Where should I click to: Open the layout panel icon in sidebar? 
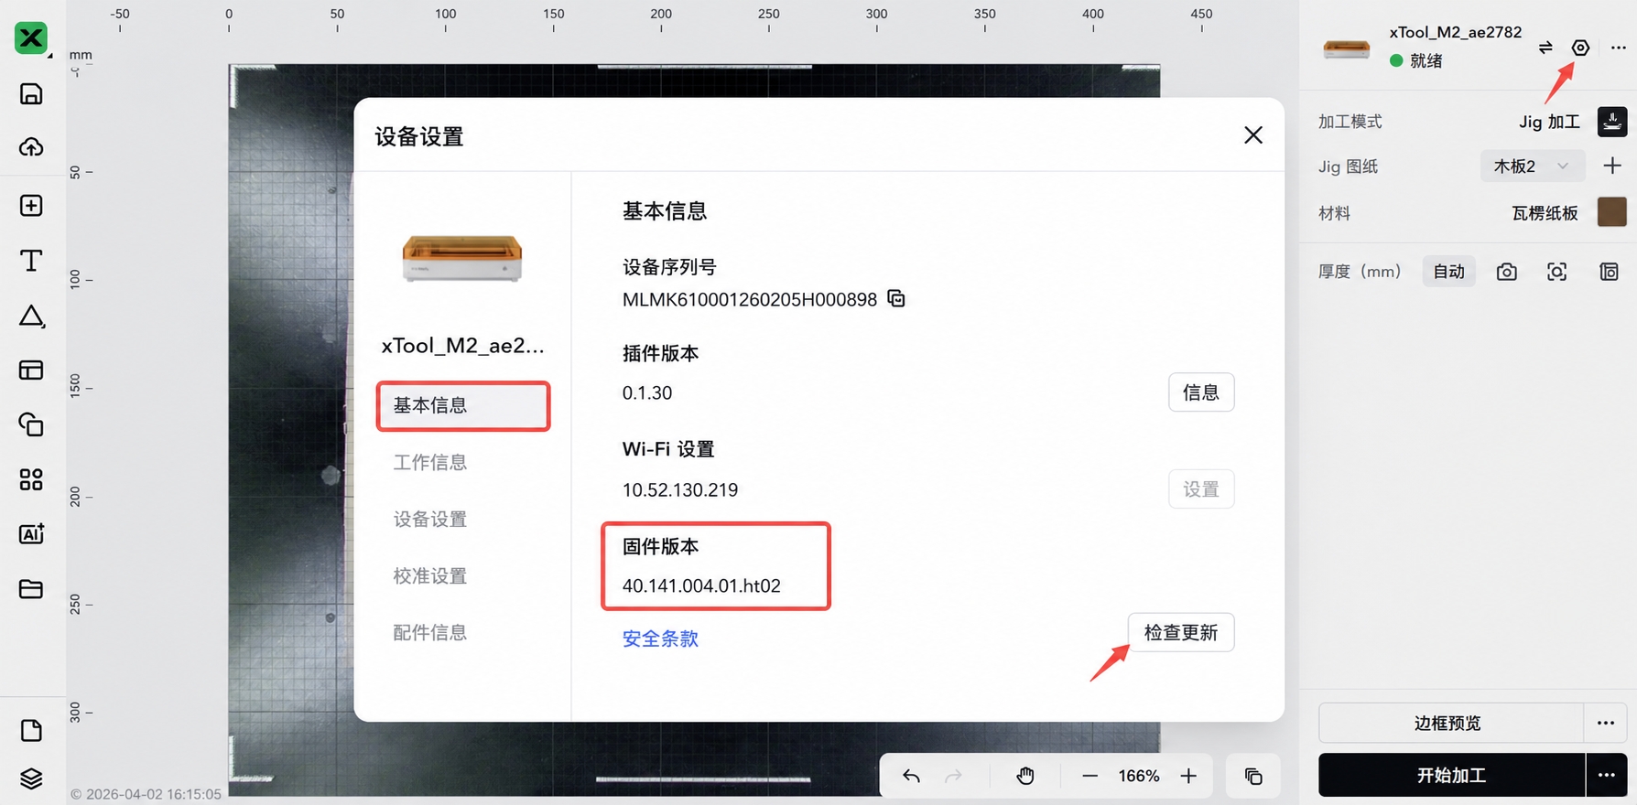[x=31, y=370]
